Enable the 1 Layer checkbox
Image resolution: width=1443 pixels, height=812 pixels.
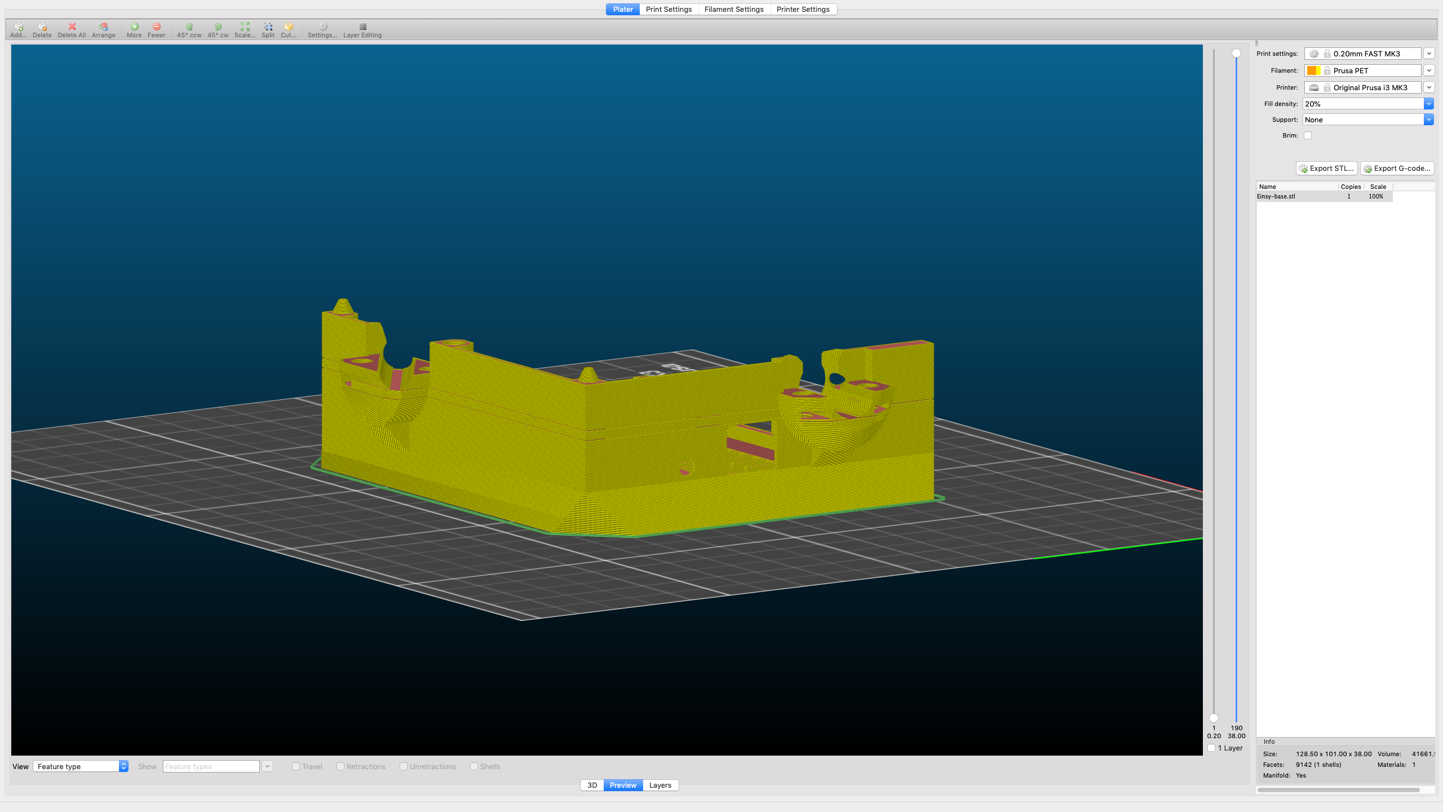coord(1211,748)
